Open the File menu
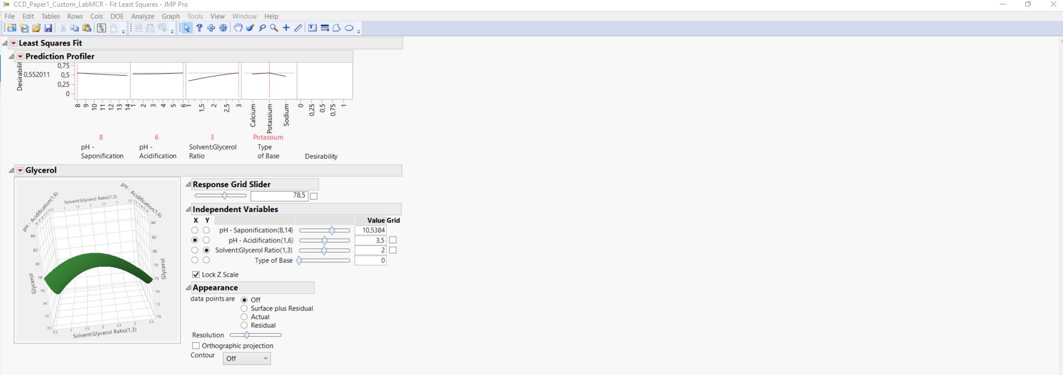This screenshot has width=1063, height=375. coord(10,16)
